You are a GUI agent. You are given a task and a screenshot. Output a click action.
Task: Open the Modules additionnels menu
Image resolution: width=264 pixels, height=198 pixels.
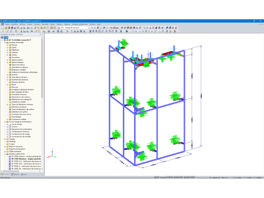pos(80,24)
